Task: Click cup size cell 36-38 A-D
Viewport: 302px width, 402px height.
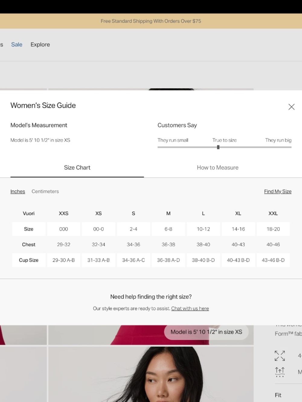Action: click(169, 260)
